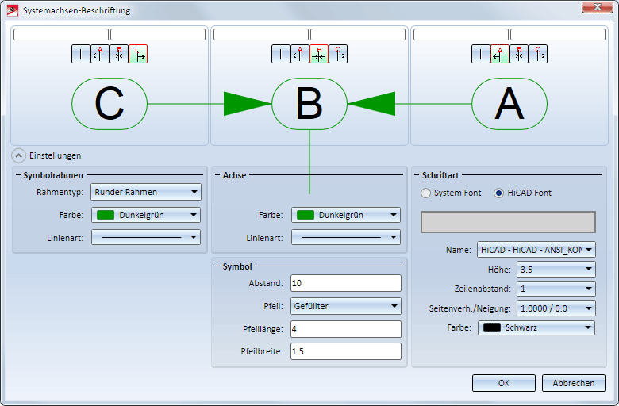Click the plain line icon above symbol C
Screen dimensions: 619x406
pyautogui.click(x=81, y=54)
